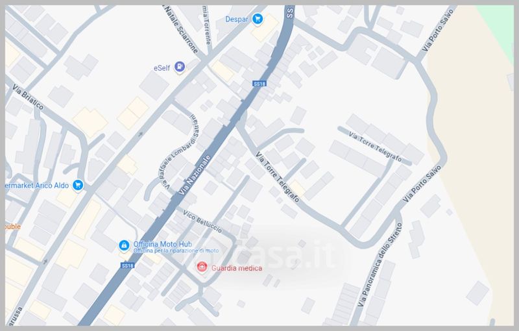Viewport: 519px width, 331px height.
Task: Open the Despar place label
Action: pos(237,19)
